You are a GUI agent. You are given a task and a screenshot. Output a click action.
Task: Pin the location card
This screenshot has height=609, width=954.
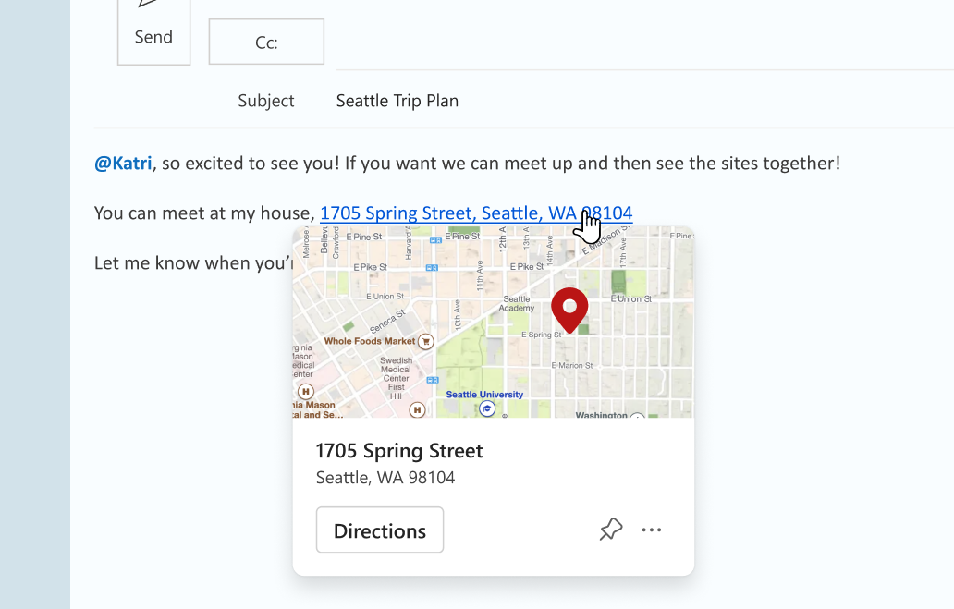(610, 530)
